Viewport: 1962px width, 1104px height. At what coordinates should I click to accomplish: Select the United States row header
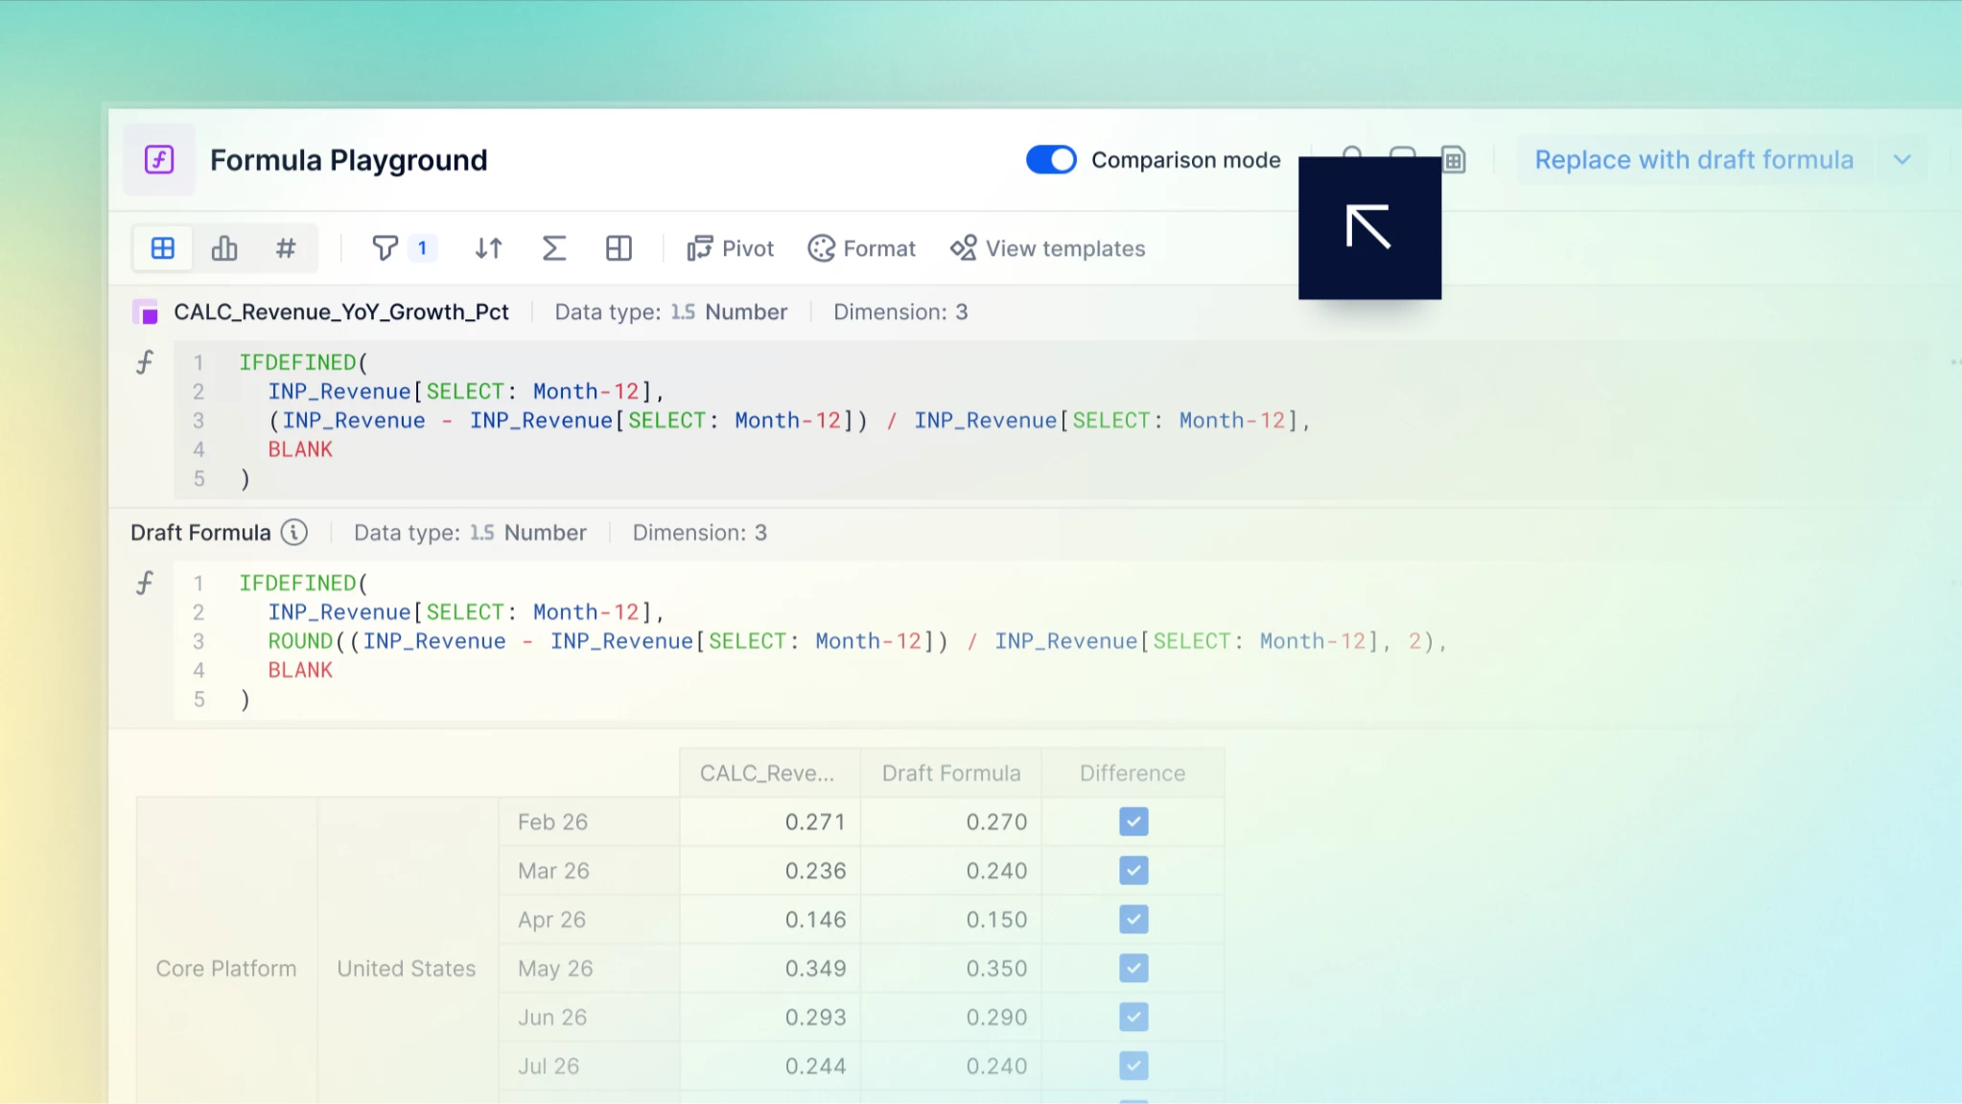pos(407,968)
